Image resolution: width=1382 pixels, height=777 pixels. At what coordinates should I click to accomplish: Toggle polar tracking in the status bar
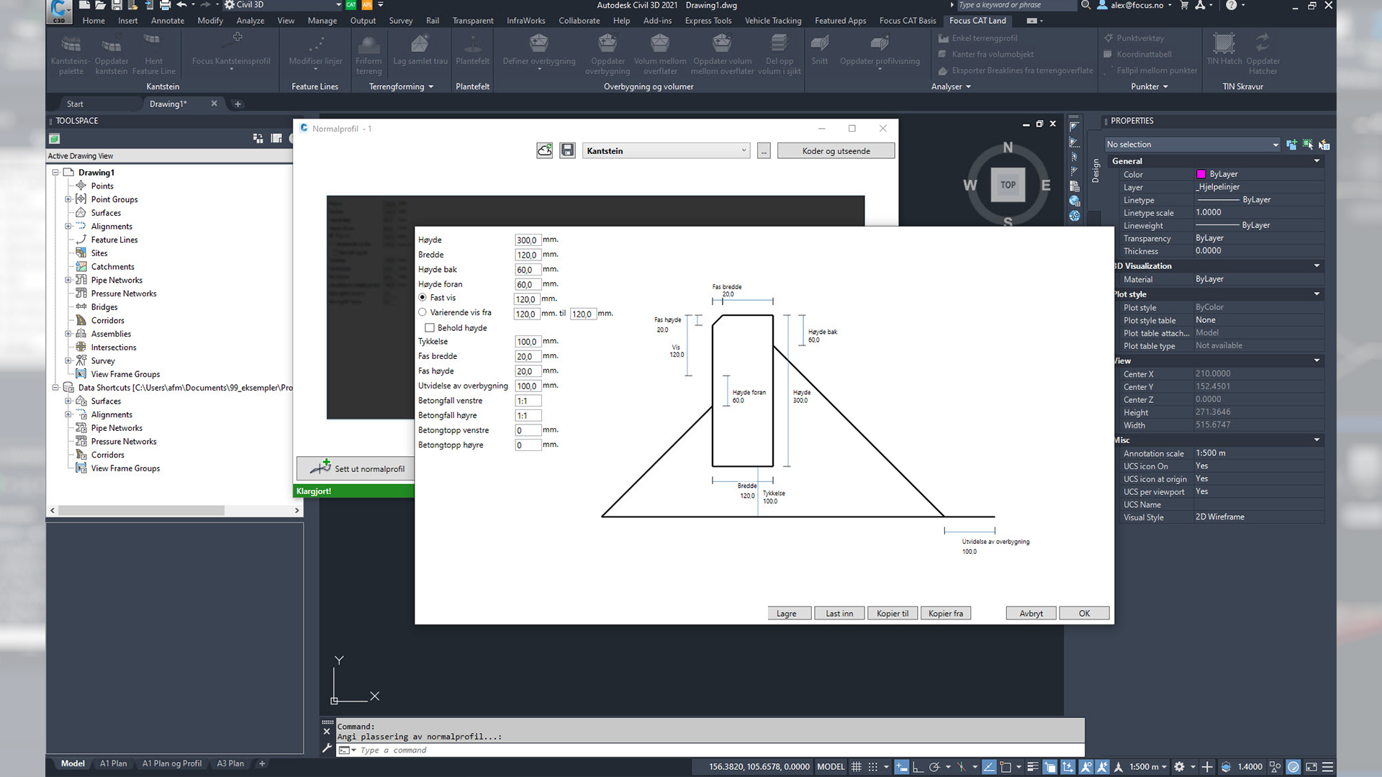(x=934, y=767)
